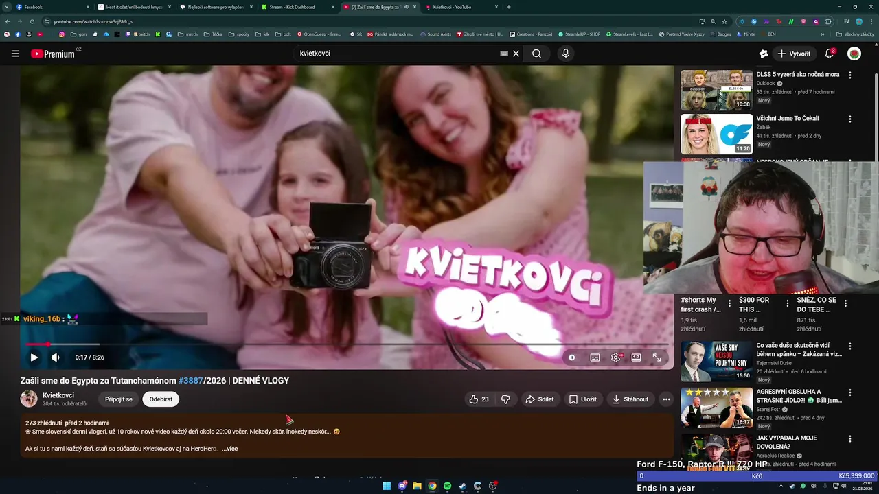
Task: Toggle subtitles in the player
Action: pyautogui.click(x=595, y=357)
